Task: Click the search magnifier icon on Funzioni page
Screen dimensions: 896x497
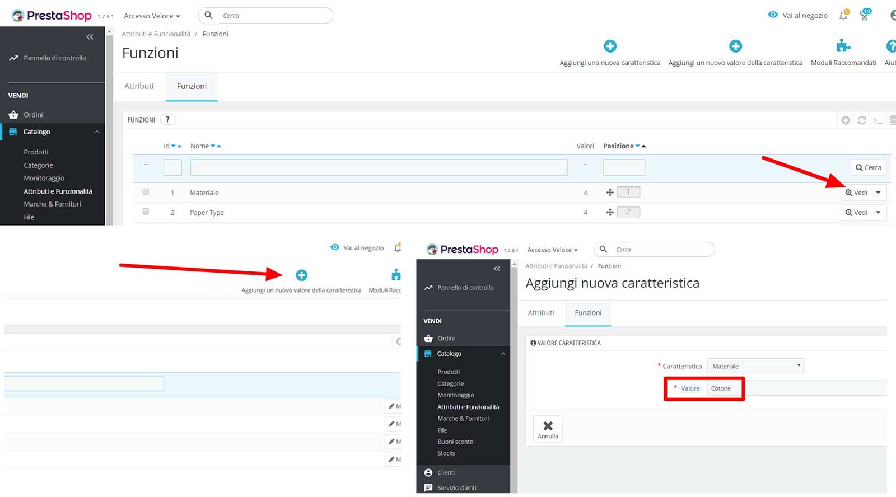Action: click(x=208, y=15)
